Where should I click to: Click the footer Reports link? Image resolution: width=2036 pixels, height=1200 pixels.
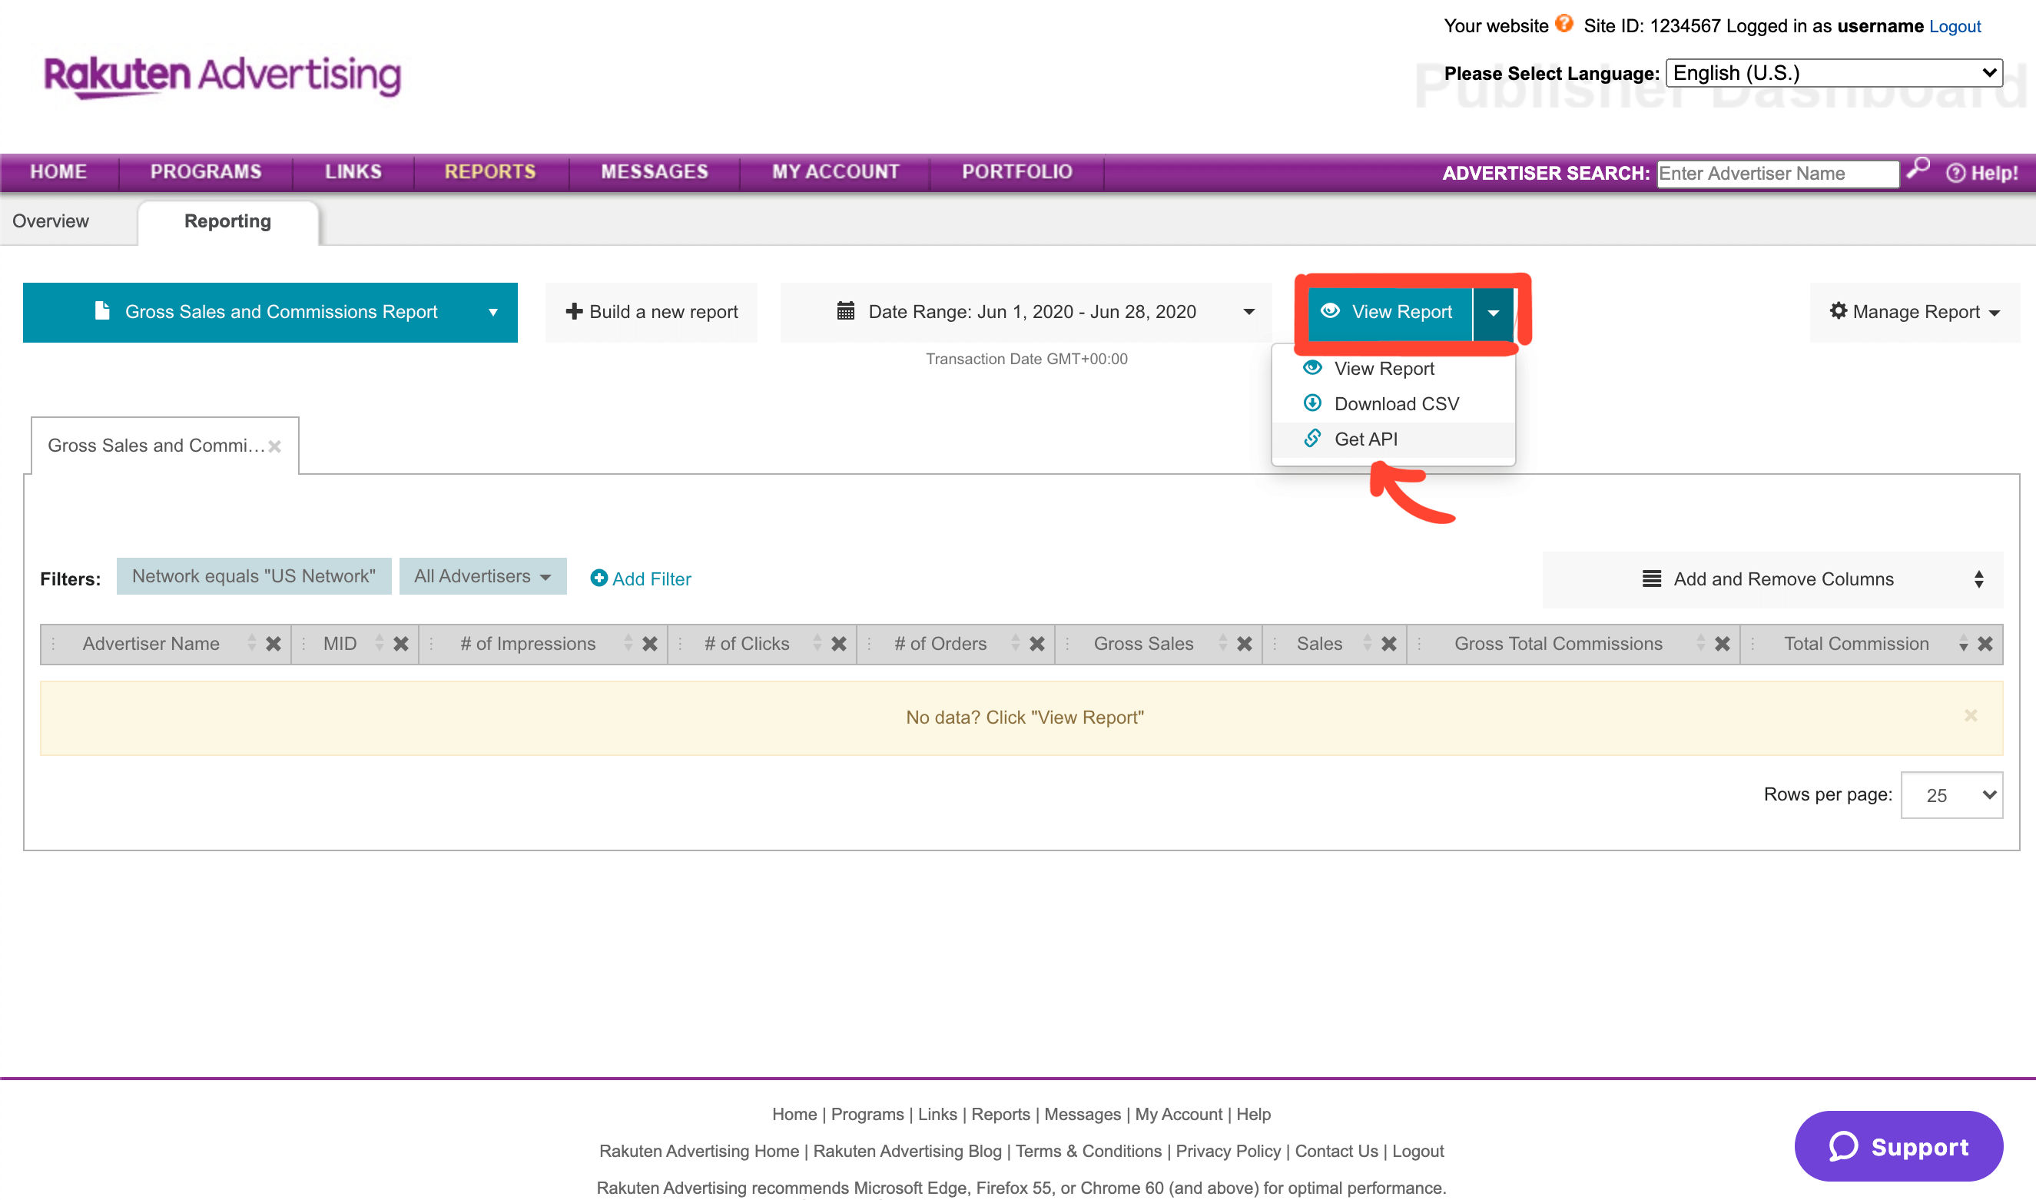coord(1000,1114)
